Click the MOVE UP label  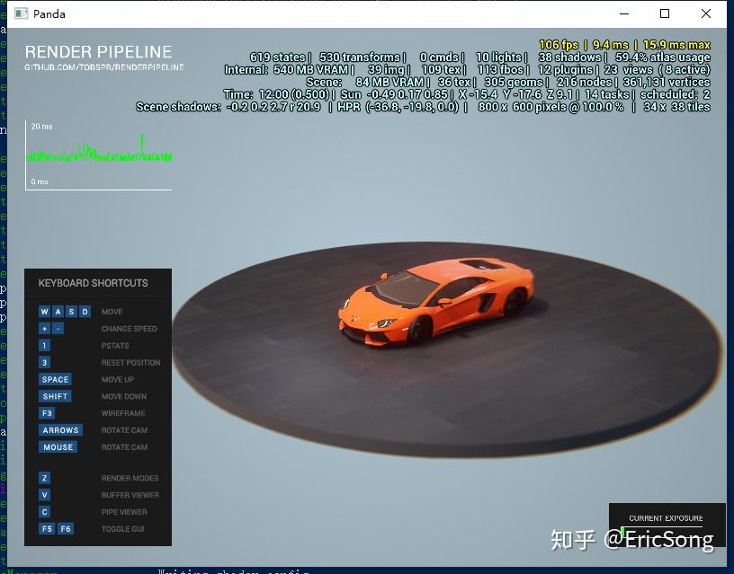point(118,380)
